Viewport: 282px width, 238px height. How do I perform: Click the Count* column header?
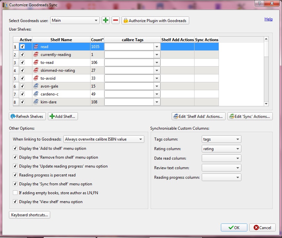(97, 40)
